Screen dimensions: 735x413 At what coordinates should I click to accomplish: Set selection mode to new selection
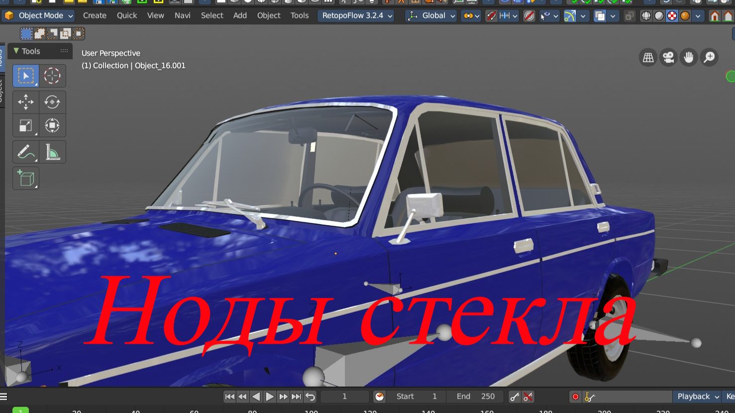click(27, 34)
